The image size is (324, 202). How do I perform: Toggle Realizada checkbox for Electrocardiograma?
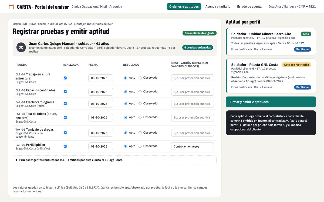point(65,103)
